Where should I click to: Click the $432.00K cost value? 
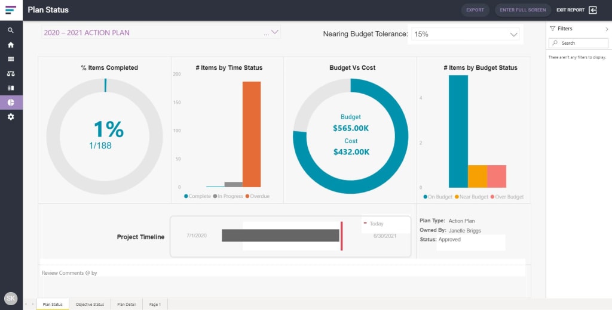(351, 152)
